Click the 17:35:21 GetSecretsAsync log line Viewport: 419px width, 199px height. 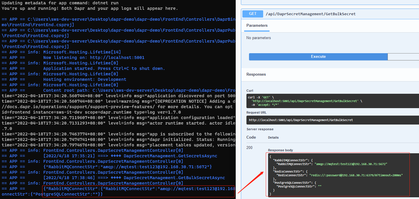coord(109,156)
